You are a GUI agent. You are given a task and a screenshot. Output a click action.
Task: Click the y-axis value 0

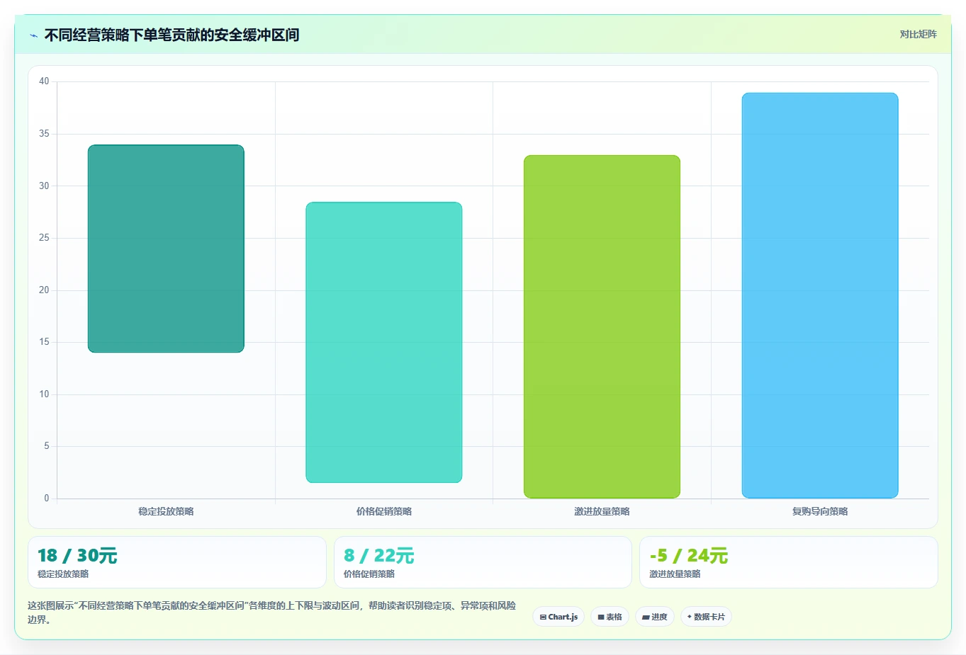click(x=47, y=499)
